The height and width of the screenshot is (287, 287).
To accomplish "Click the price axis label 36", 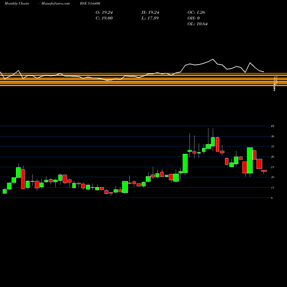I will pyautogui.click(x=273, y=137).
